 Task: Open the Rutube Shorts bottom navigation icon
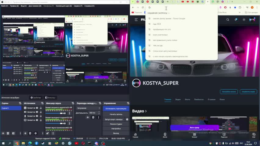click(x=165, y=135)
